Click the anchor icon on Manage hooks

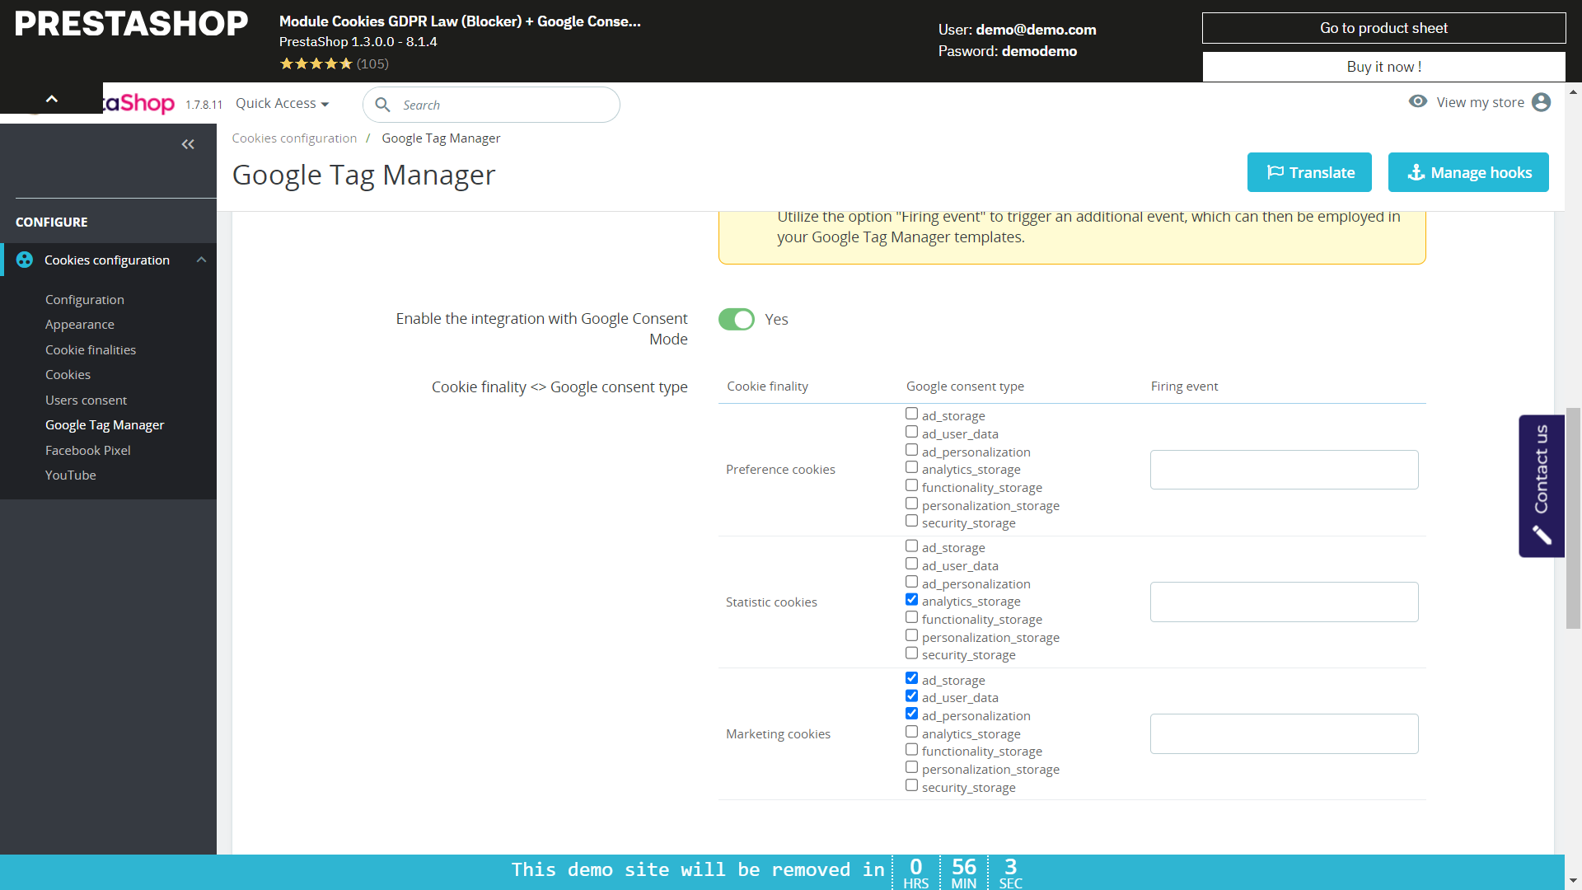[x=1416, y=172]
